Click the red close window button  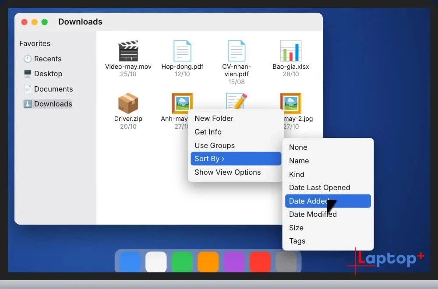click(24, 22)
